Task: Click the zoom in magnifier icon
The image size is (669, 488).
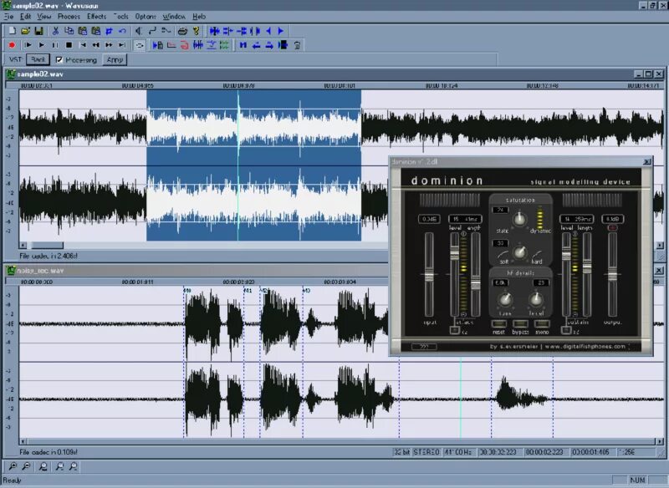Action: (x=13, y=466)
